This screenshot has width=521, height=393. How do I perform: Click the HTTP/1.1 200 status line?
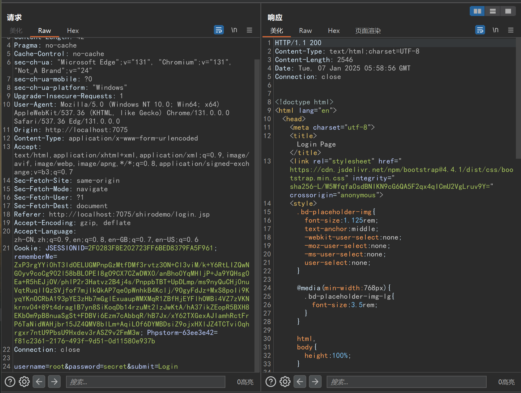pyautogui.click(x=298, y=43)
